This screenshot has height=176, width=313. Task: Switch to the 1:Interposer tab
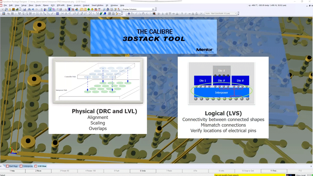pyautogui.click(x=26, y=166)
